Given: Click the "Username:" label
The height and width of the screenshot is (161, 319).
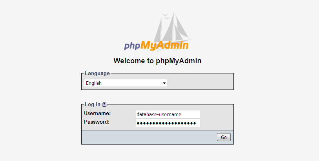Looking at the screenshot, I should click(97, 113).
